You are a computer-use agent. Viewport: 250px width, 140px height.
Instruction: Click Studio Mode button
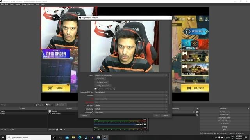click(x=225, y=124)
